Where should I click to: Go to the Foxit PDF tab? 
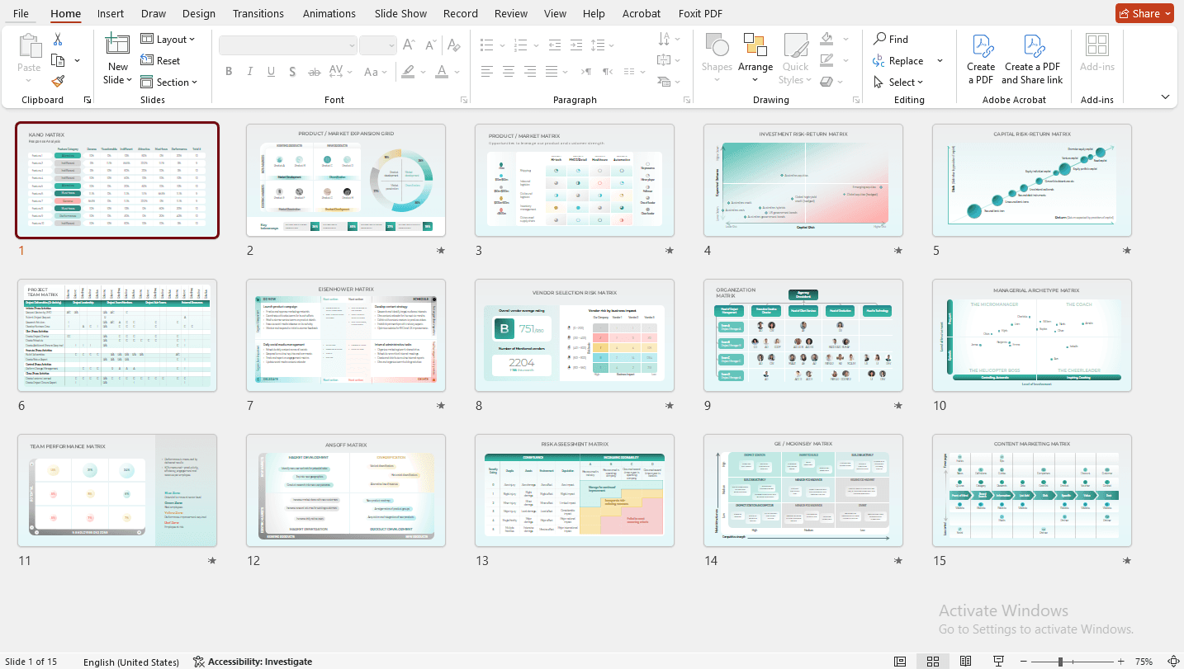[700, 13]
